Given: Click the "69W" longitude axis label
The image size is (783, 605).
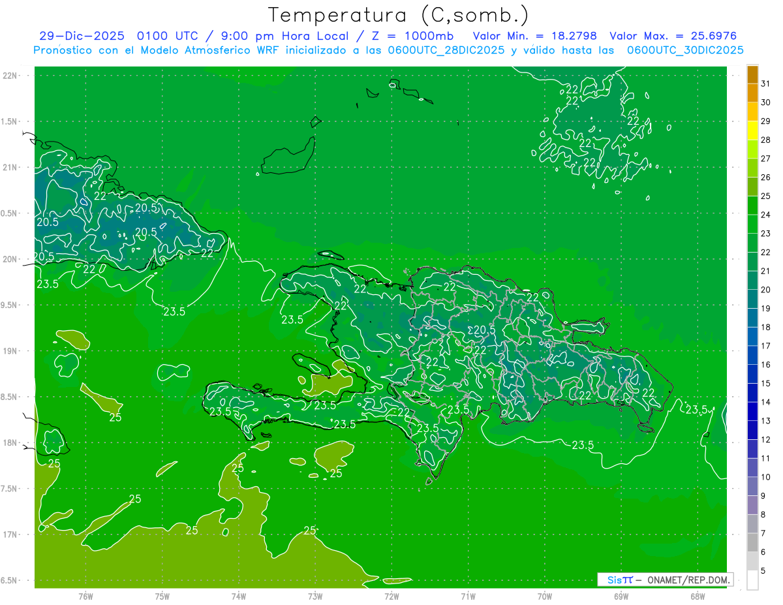Looking at the screenshot, I should (621, 597).
